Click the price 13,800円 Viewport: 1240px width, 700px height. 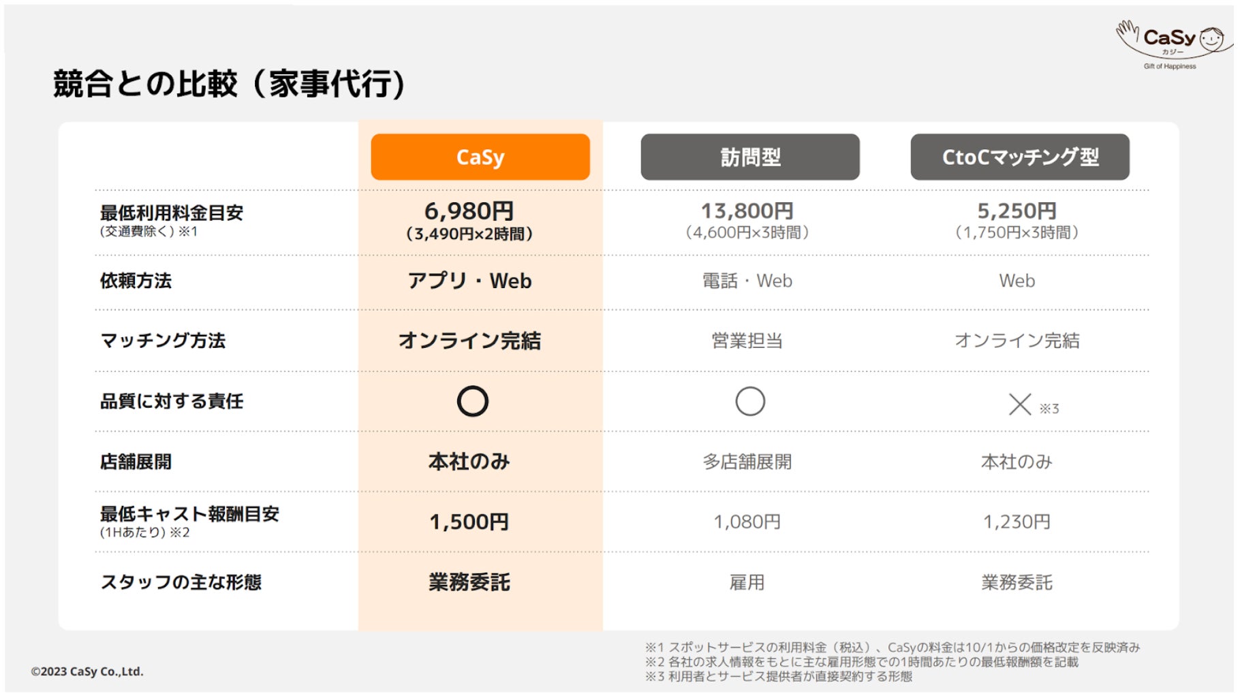pos(747,211)
